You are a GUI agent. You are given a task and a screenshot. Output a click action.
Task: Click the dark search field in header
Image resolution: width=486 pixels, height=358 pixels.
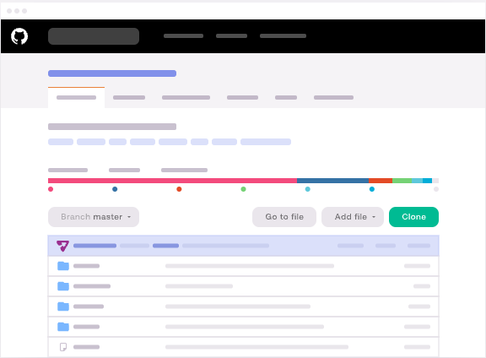94,36
